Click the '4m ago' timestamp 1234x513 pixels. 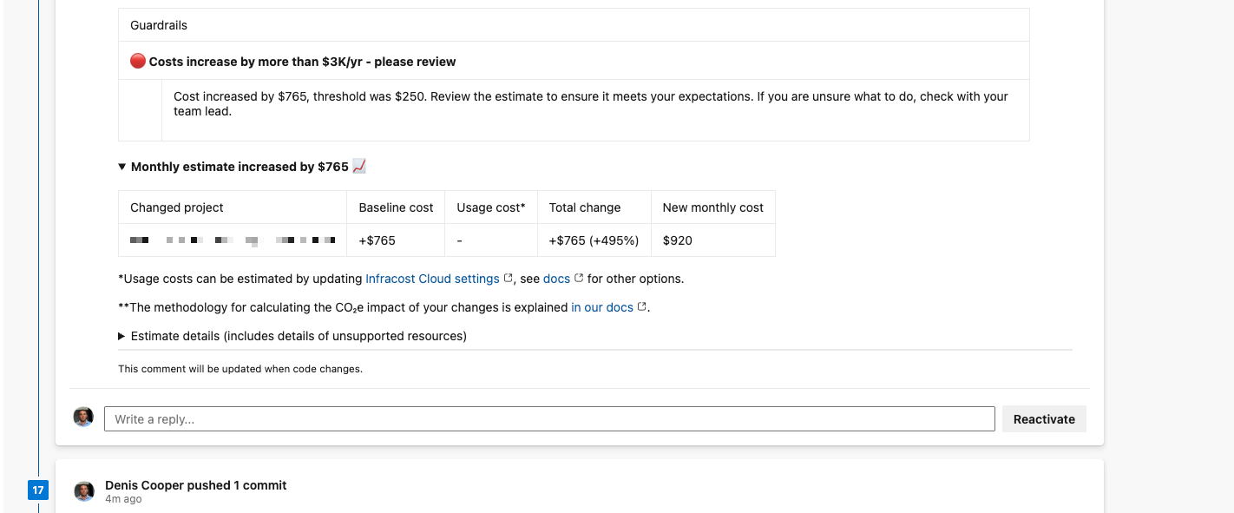pos(123,499)
